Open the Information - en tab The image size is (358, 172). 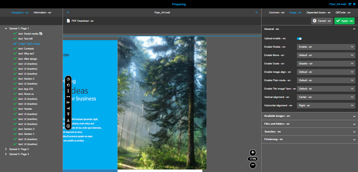[x=42, y=12]
